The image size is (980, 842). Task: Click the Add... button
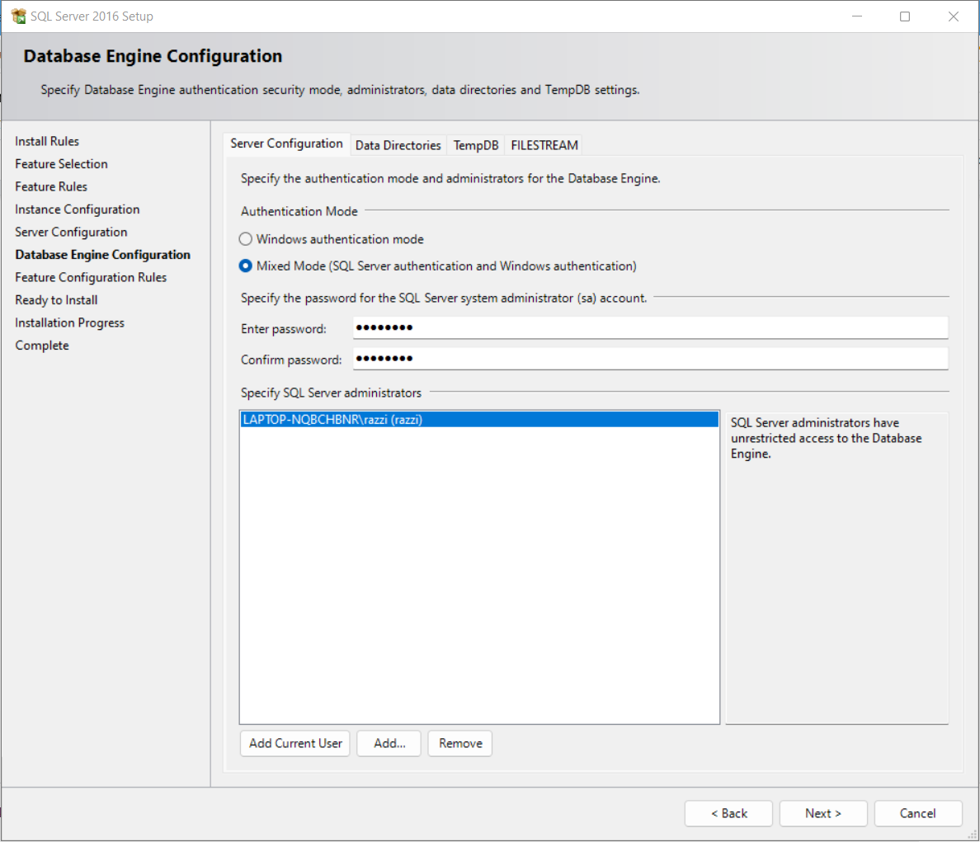[x=389, y=743]
